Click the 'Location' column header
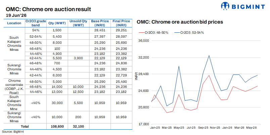Screen dimensions: 270x135 coord(14,23)
